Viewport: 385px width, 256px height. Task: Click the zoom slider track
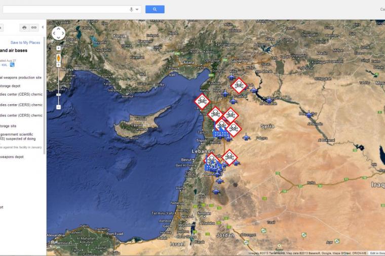pyautogui.click(x=58, y=81)
